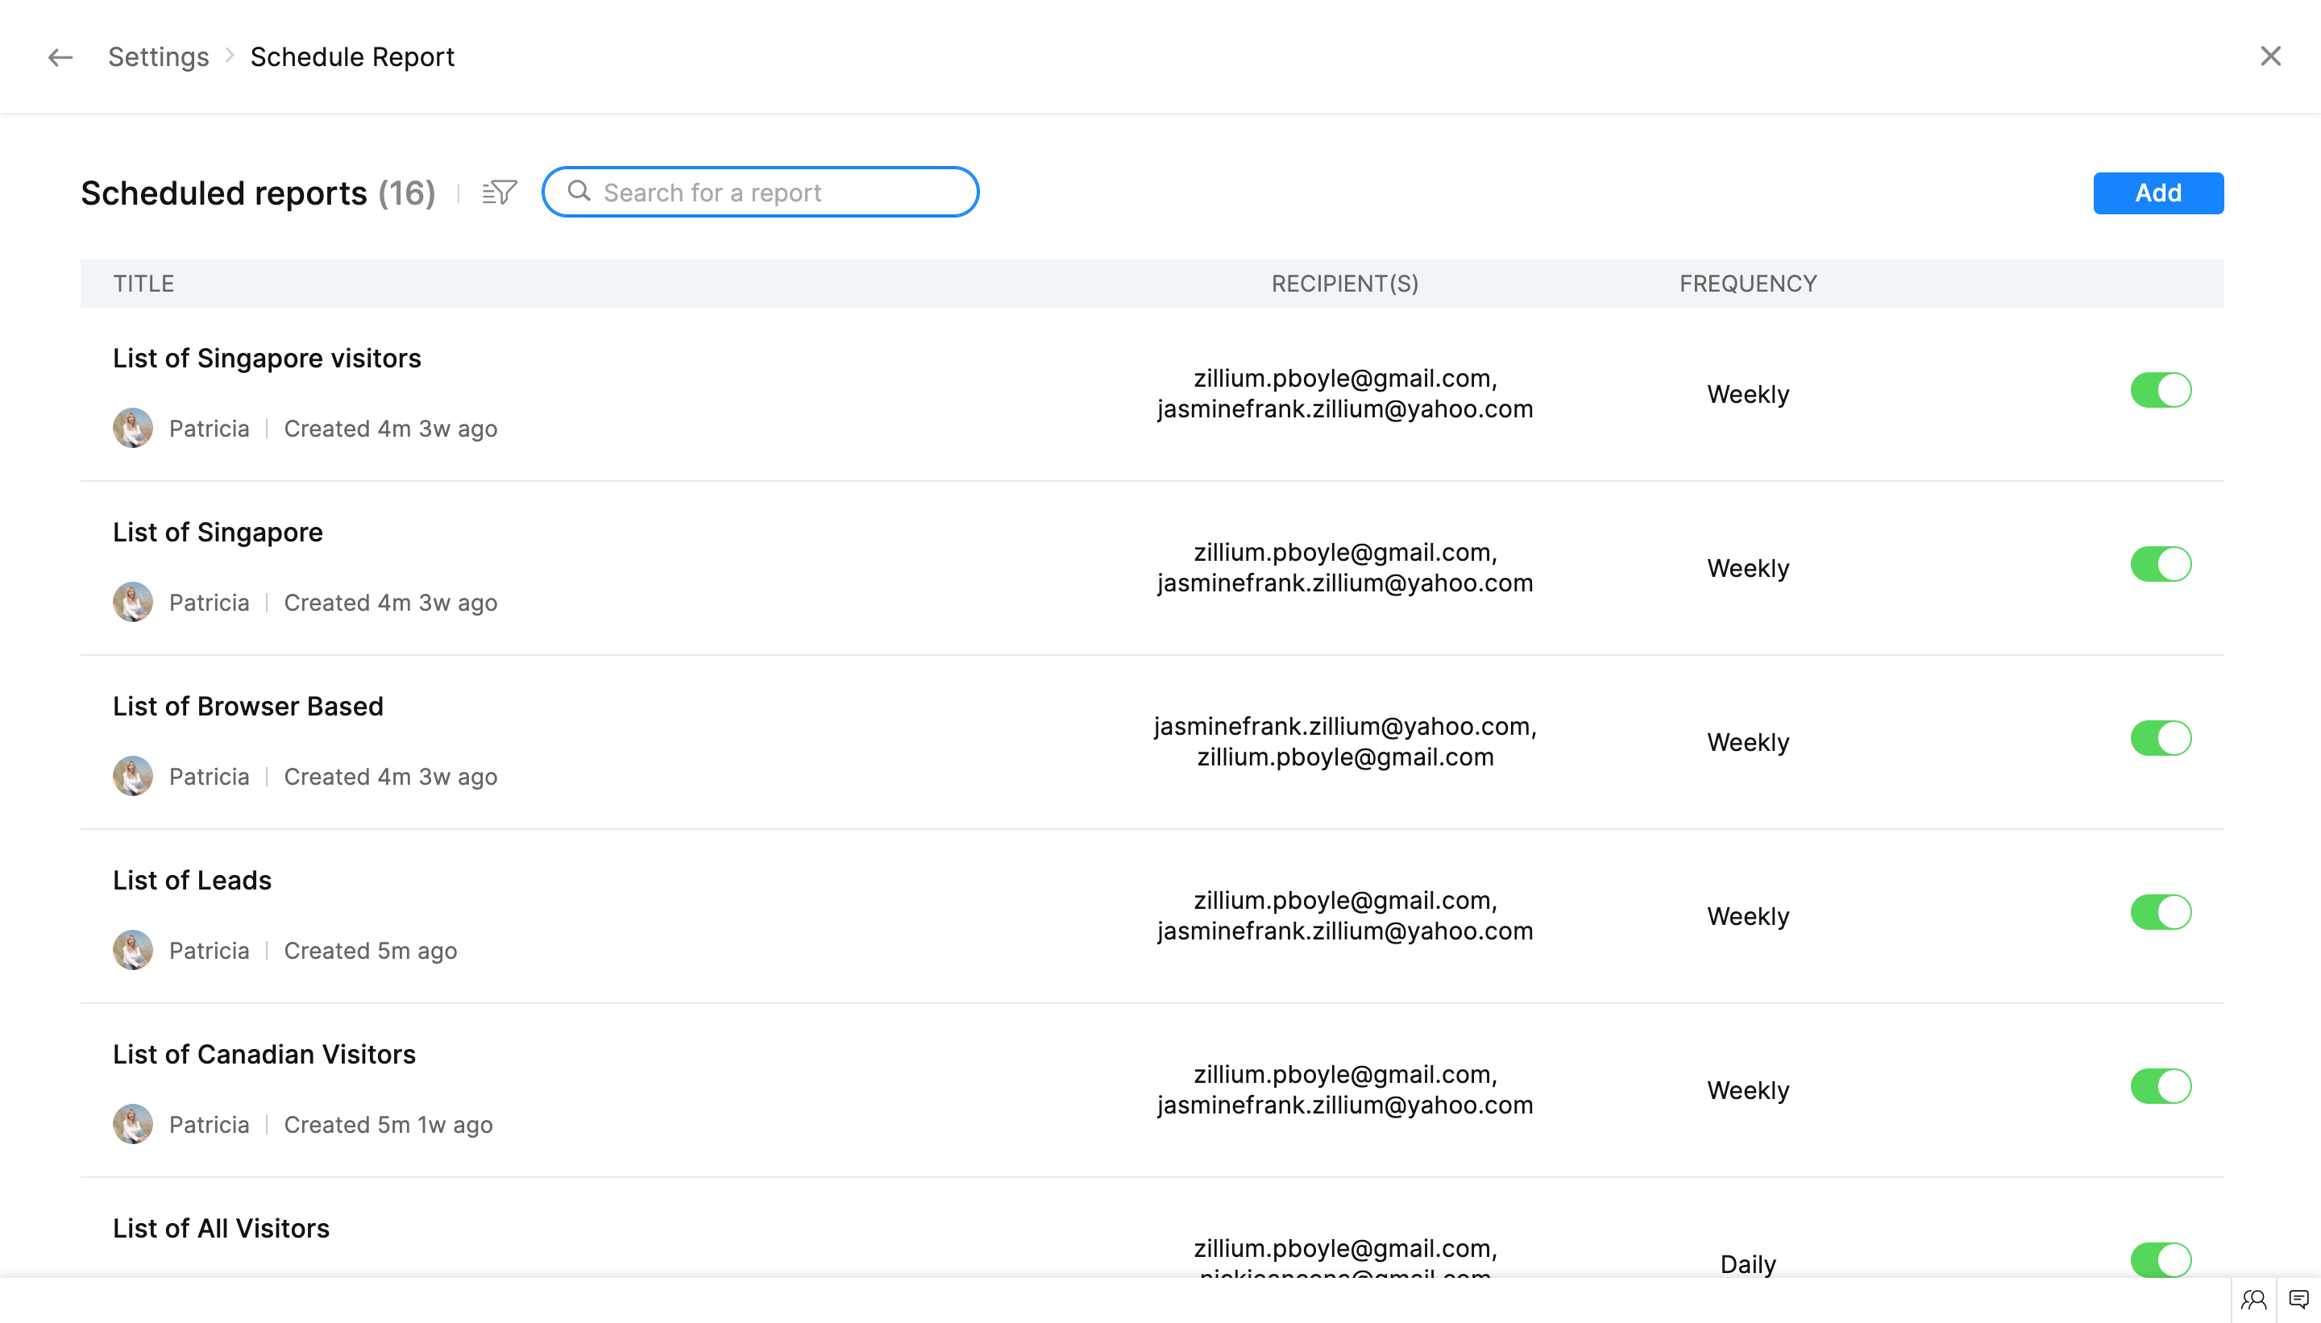Click Patricia's avatar under List of Leads
Screen dimensions: 2321x1323
(133, 951)
